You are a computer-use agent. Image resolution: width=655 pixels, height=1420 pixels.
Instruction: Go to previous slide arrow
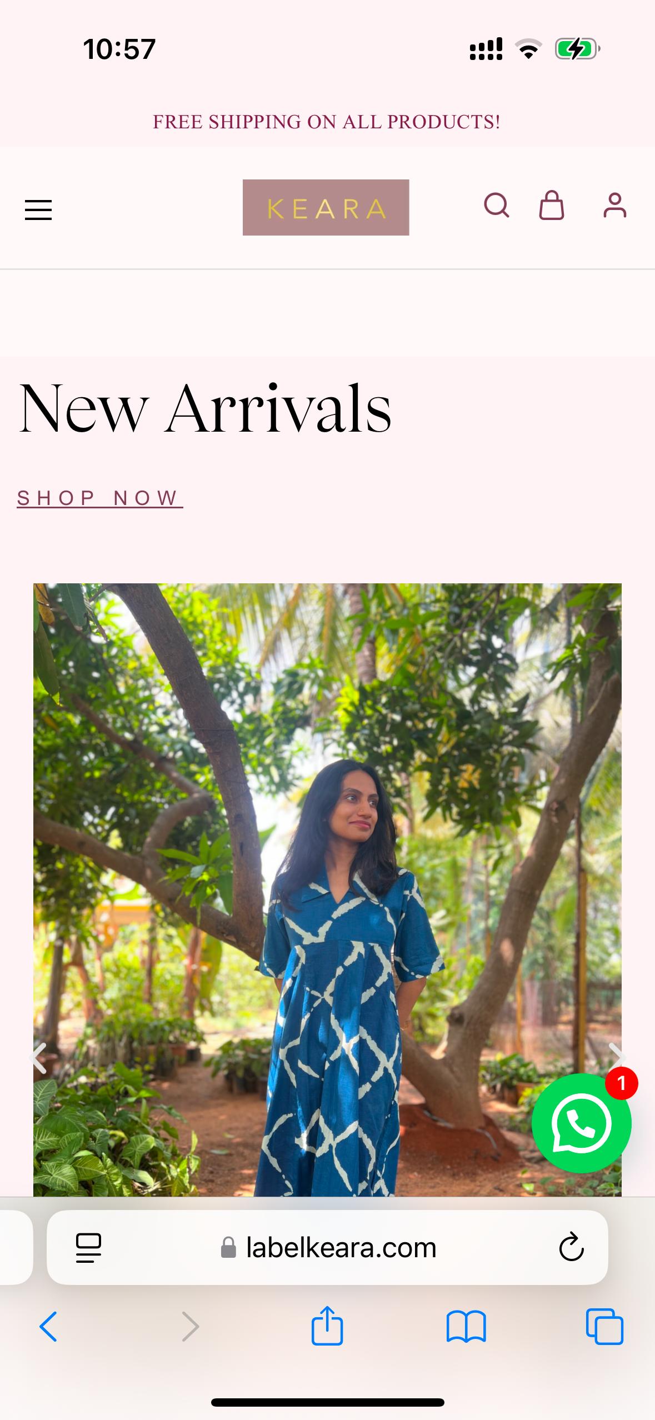click(x=39, y=1058)
